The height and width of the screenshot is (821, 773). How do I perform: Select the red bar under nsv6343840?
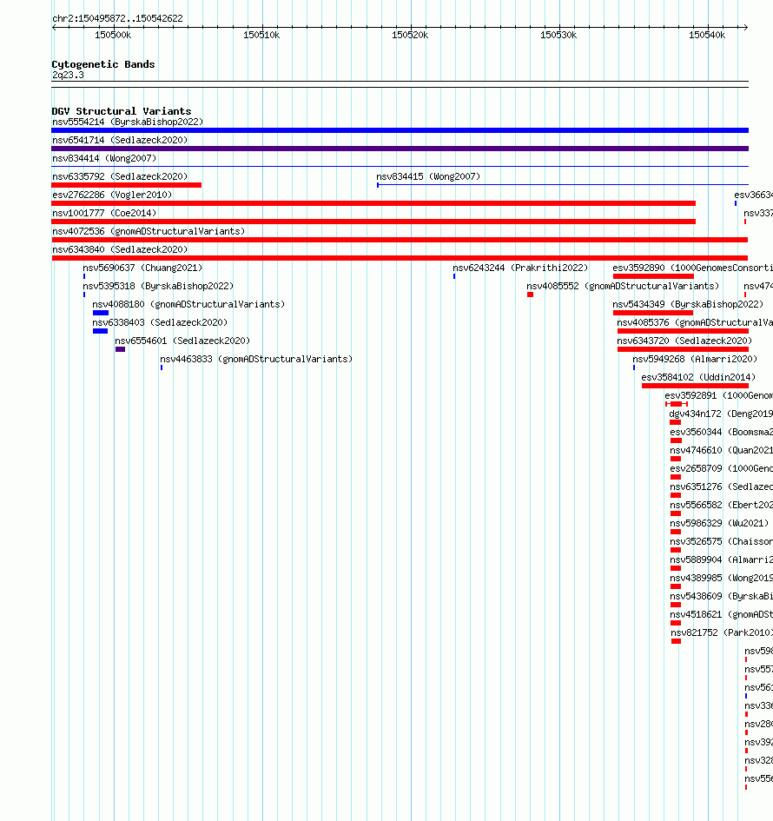point(400,258)
